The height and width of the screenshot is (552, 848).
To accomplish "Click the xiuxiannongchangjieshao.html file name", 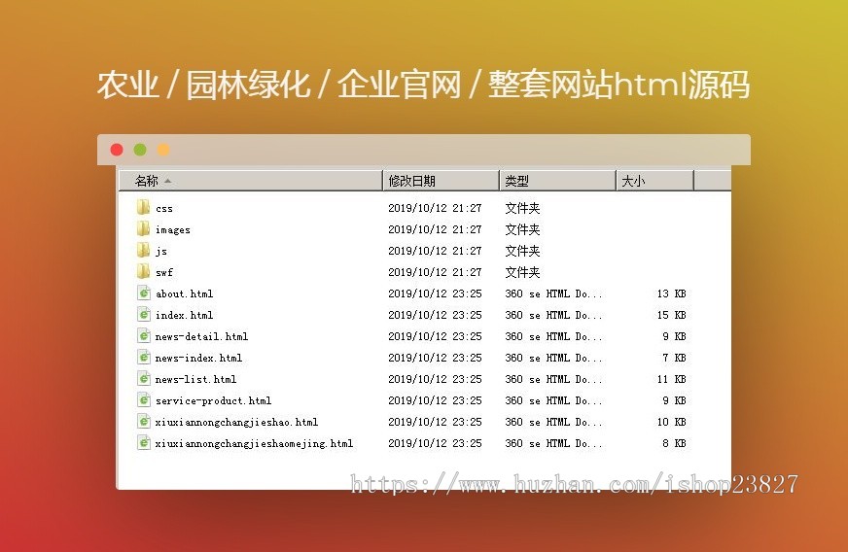I will (236, 422).
